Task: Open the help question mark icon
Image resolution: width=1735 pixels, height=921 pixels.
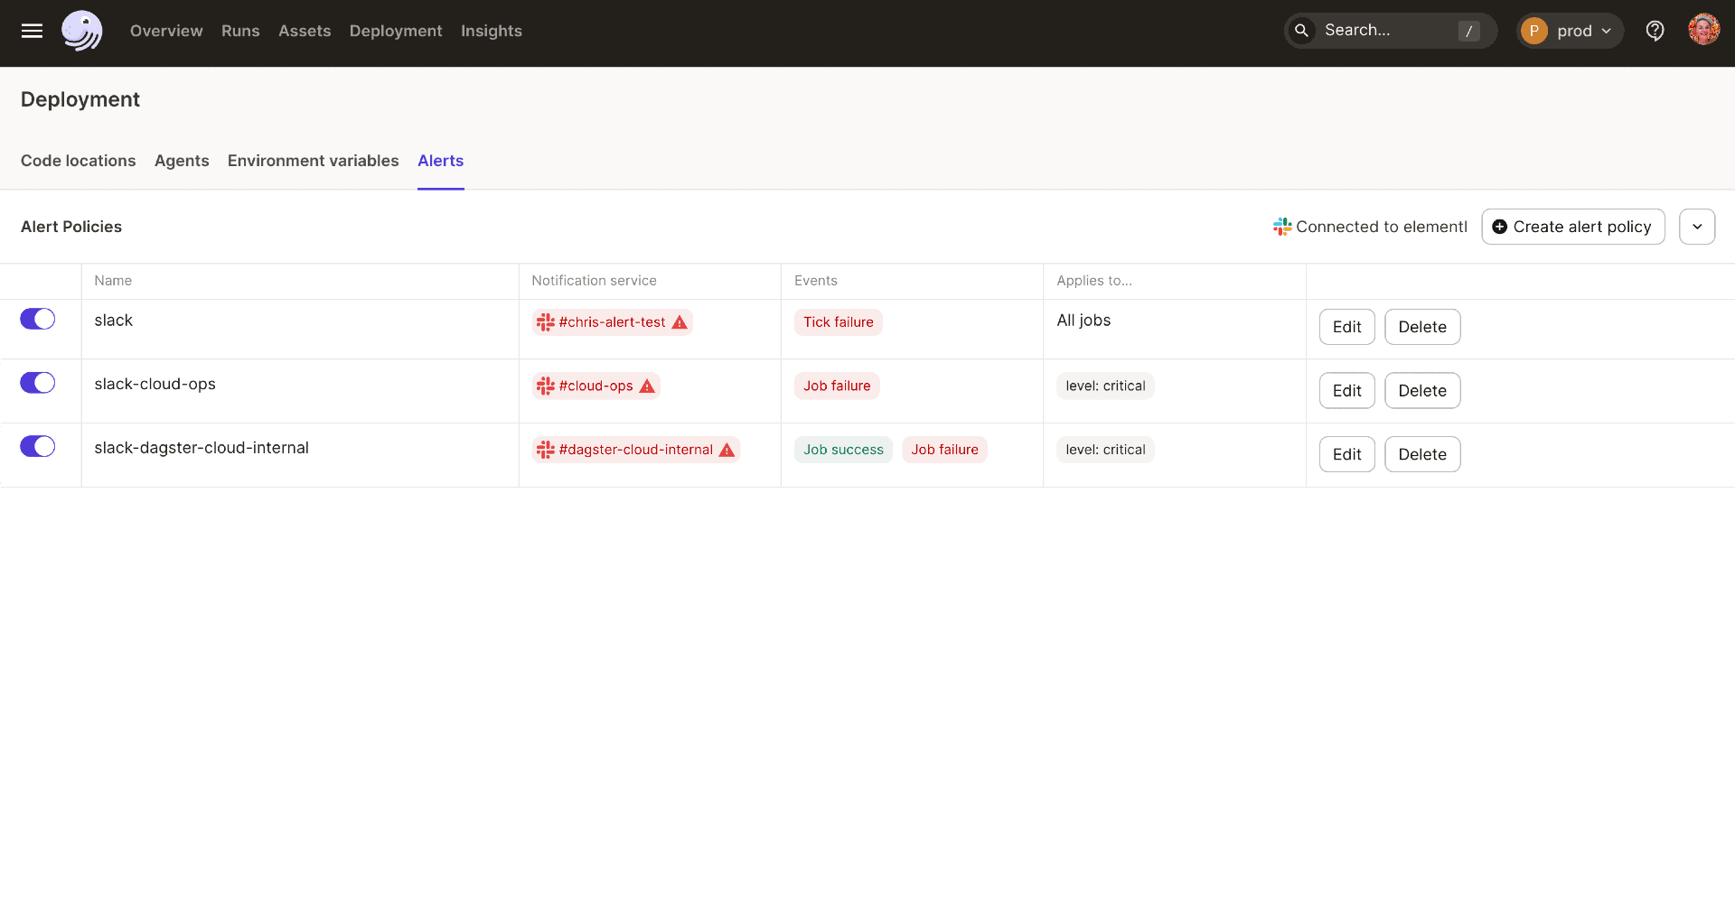Action: 1655,30
